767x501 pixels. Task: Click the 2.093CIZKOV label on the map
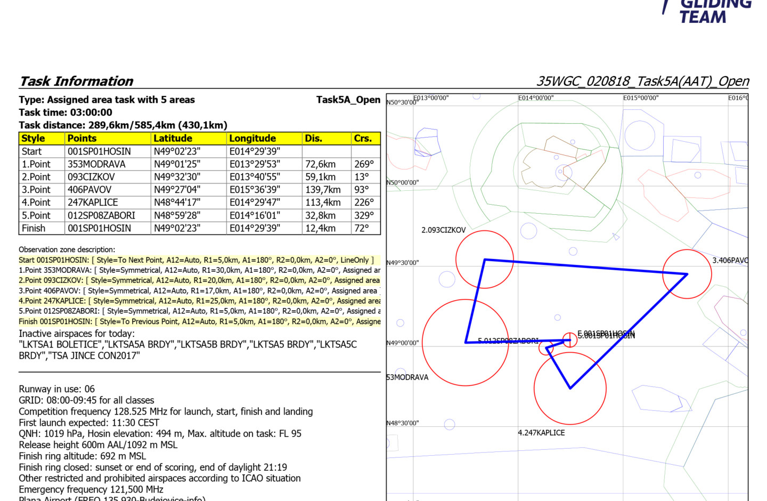pyautogui.click(x=443, y=230)
